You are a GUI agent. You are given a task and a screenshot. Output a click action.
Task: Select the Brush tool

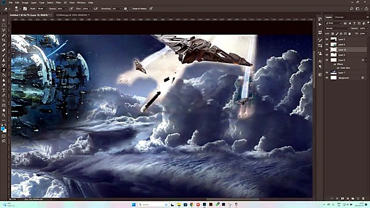coord(4,55)
